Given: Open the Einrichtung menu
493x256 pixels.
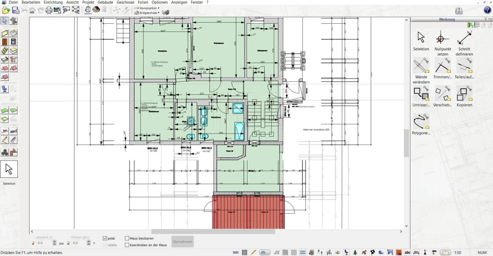Looking at the screenshot, I should tap(53, 2).
